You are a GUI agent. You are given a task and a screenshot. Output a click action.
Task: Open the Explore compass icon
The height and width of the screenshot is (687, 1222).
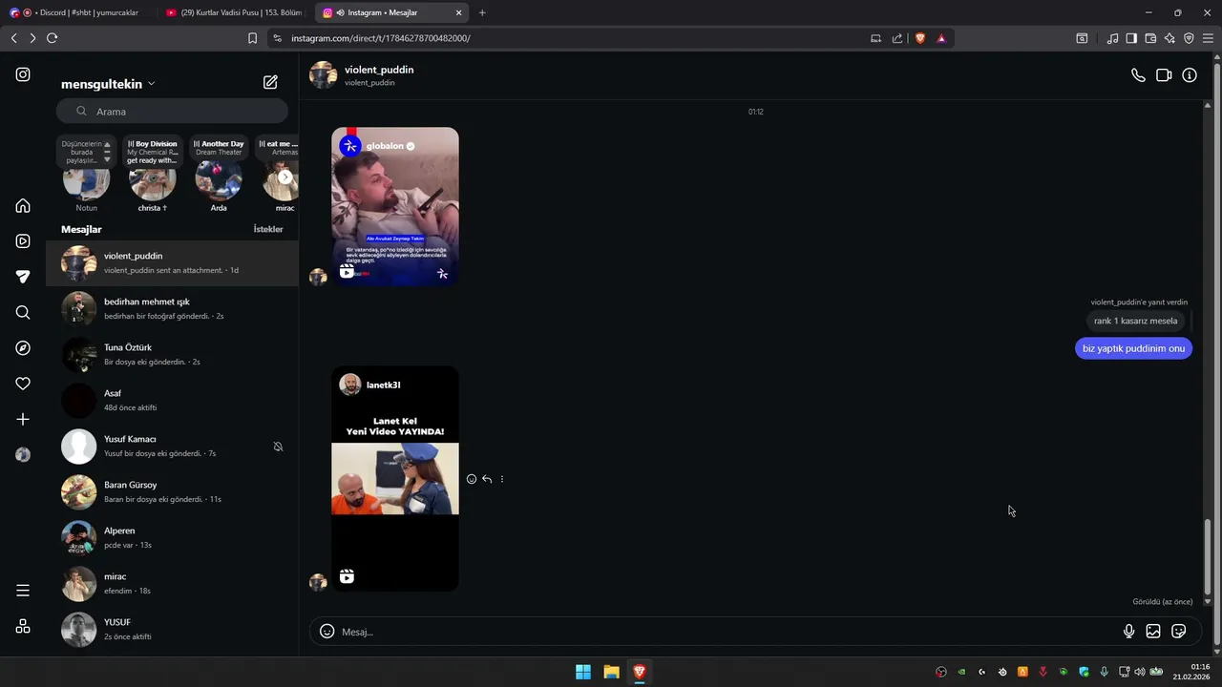click(x=23, y=348)
